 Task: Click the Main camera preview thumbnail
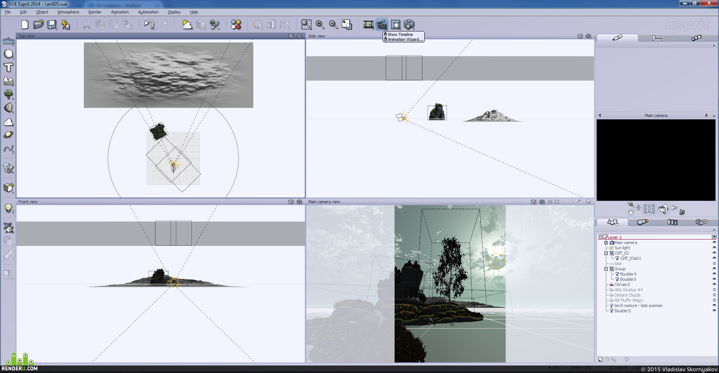[x=656, y=160]
